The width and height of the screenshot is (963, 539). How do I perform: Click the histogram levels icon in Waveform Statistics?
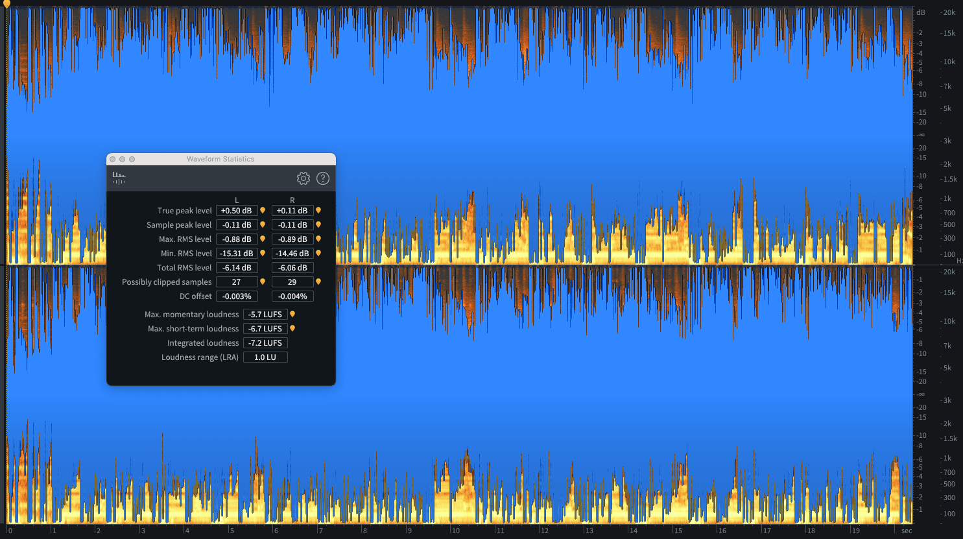coord(119,178)
